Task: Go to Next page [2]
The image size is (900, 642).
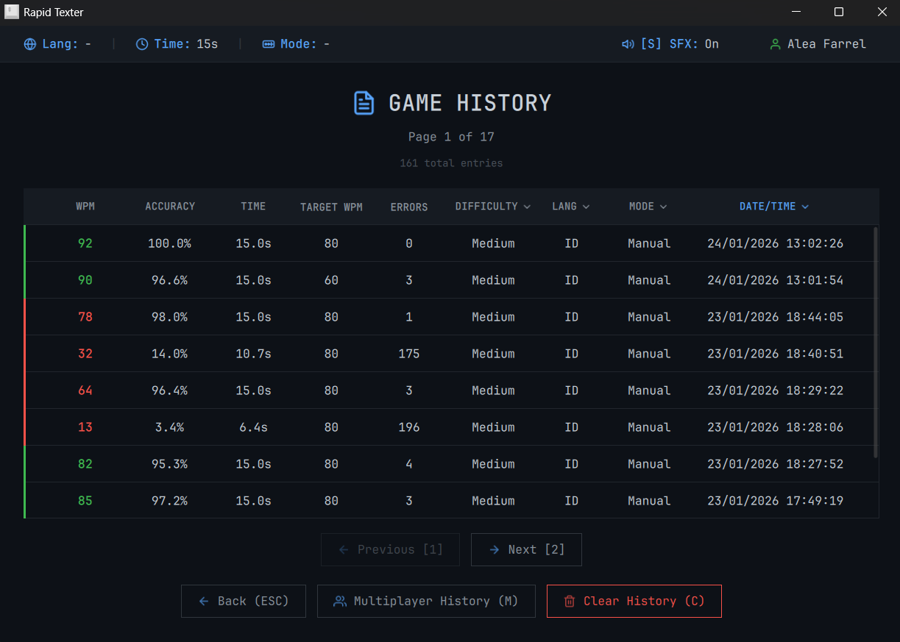Action: pos(526,550)
